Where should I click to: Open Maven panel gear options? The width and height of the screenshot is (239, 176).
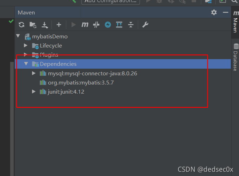214,12
